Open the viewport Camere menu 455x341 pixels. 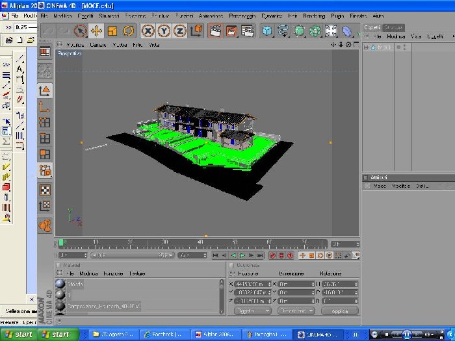pos(98,45)
